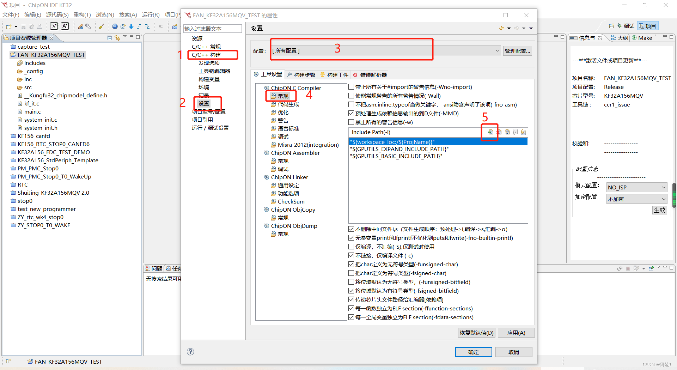Toggle the -fno-builtin-printf checkbox
Viewport: 677px width, 370px height.
pos(351,238)
